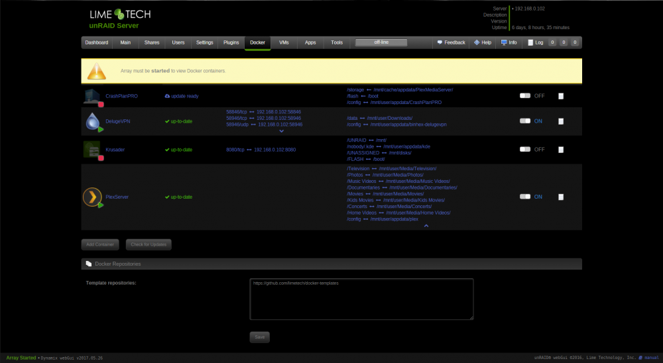Click the Add Container button

(x=100, y=244)
